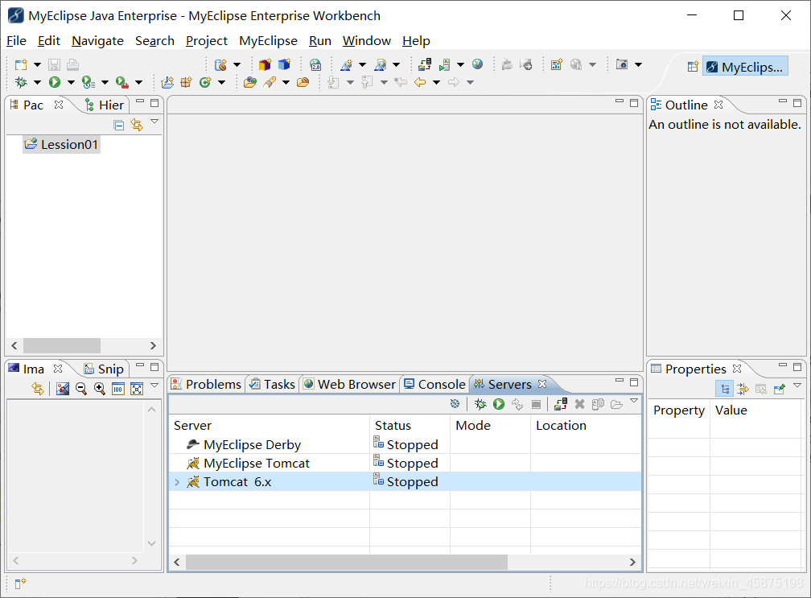The height and width of the screenshot is (598, 811).
Task: Click Debug server bug icon in Servers view
Action: pos(480,404)
